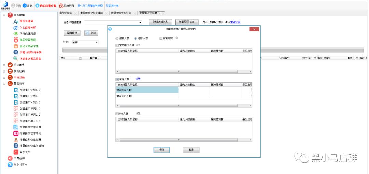Click the 京东数据 red category icon
The image size is (369, 174).
click(x=10, y=15)
